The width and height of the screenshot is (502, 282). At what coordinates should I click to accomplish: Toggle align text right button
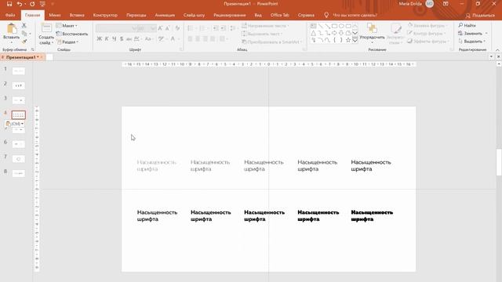(205, 38)
